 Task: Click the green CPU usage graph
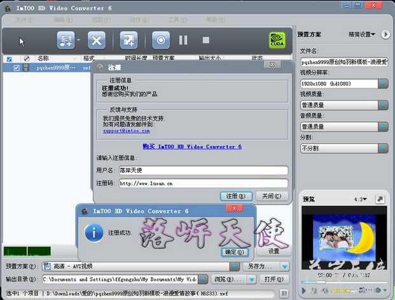click(x=27, y=251)
